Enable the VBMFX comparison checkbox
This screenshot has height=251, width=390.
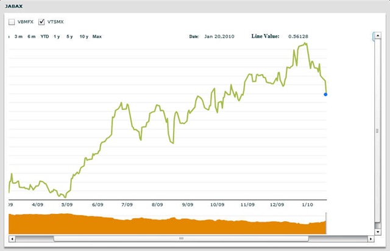[x=12, y=22]
